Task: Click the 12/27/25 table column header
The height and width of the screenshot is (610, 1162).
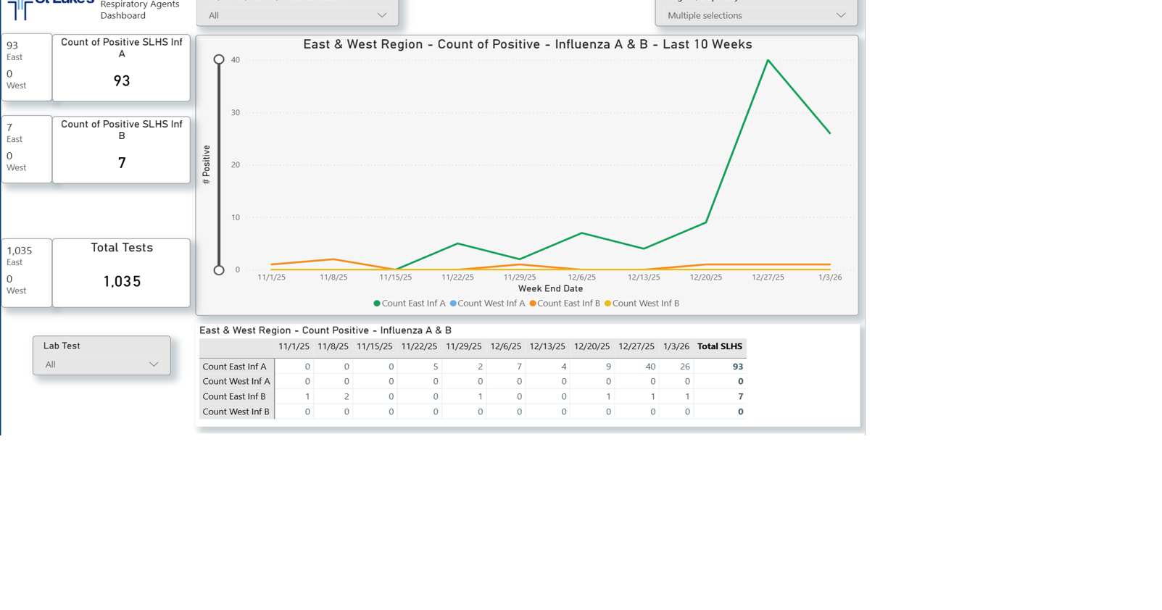Action: pyautogui.click(x=636, y=347)
